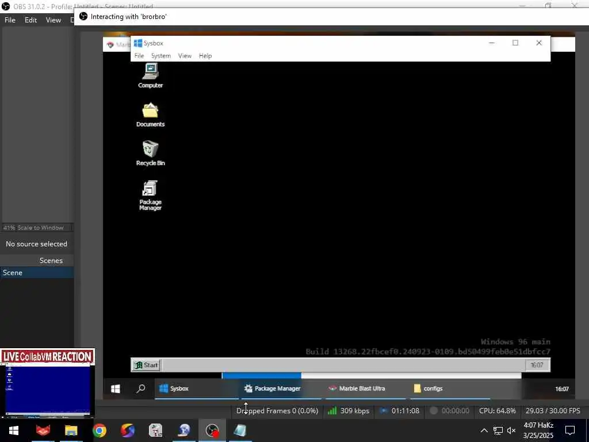This screenshot has width=589, height=442.
Task: Switch to Sysbox in captured taskbar
Action: 197,388
